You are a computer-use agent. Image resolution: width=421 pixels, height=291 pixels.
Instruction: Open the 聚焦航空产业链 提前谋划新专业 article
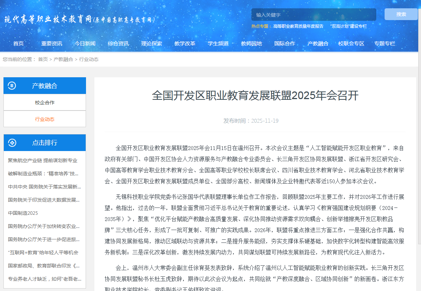(x=42, y=160)
